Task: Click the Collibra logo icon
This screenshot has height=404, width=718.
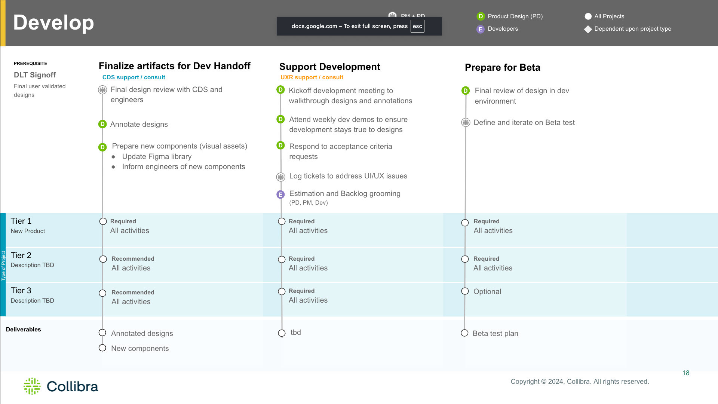Action: [32, 386]
